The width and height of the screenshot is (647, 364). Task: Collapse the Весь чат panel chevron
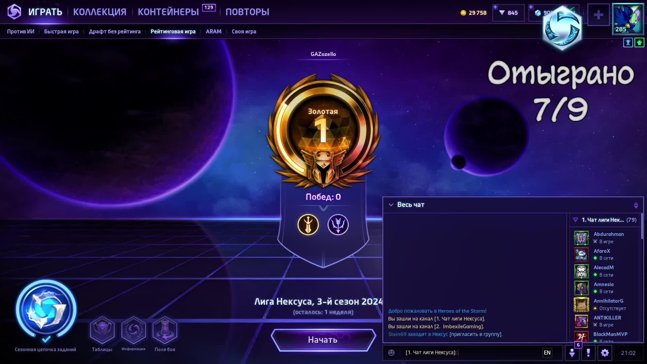click(x=391, y=205)
